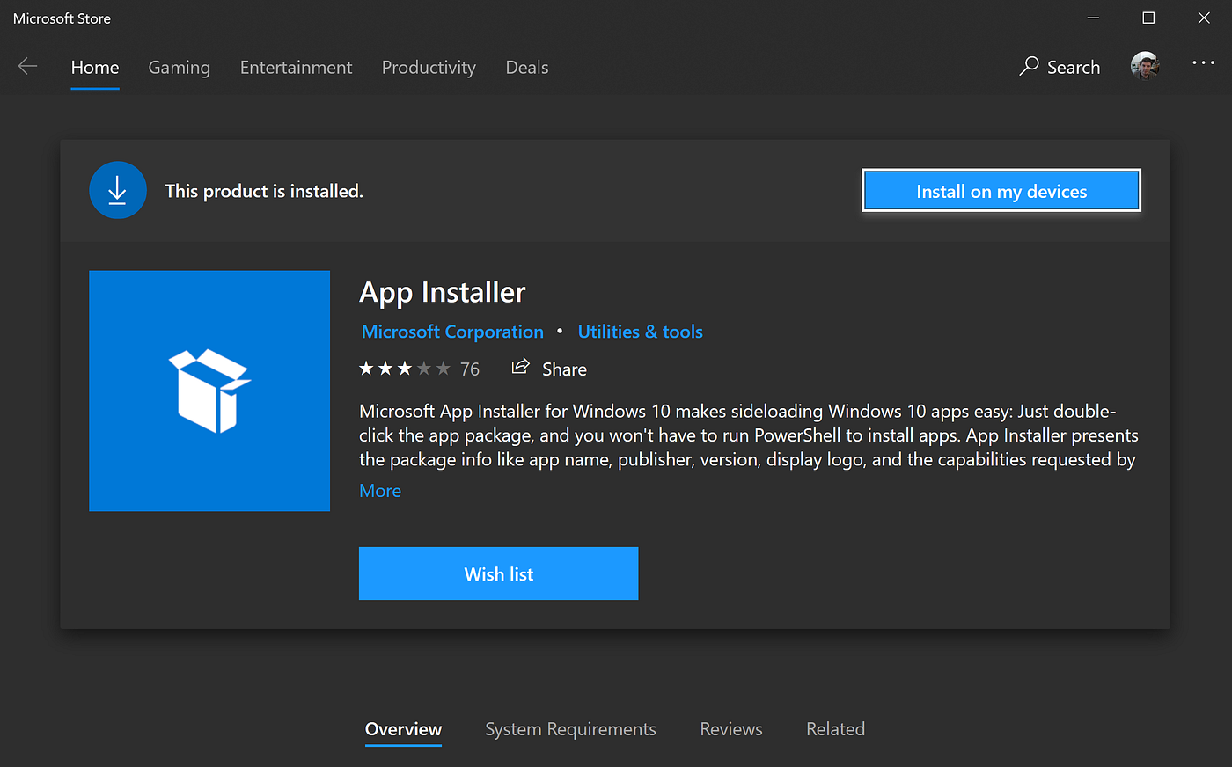This screenshot has height=767, width=1232.
Task: Open the Entertainment section
Action: tap(296, 67)
